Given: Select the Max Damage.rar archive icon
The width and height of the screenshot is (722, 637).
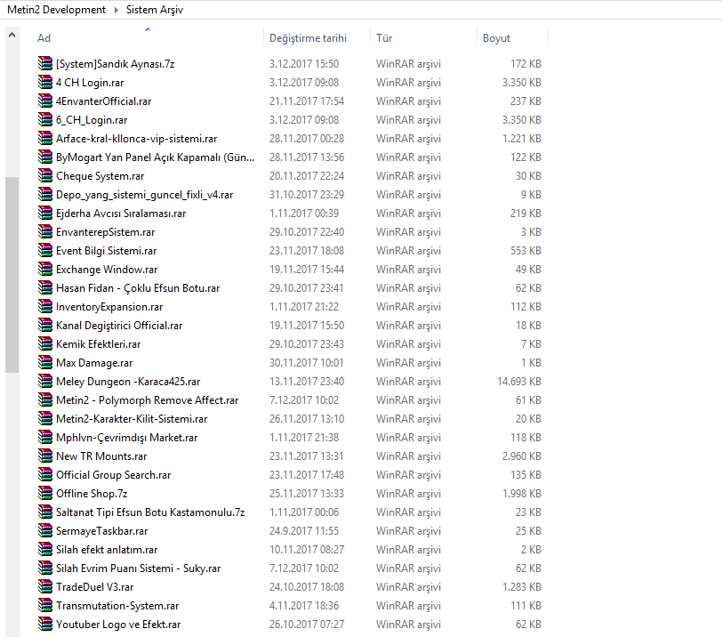Looking at the screenshot, I should click(x=45, y=362).
